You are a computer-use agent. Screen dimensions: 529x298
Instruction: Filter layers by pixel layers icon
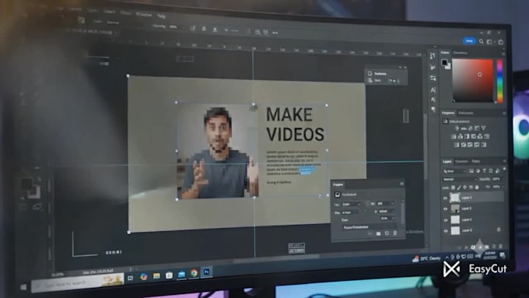pyautogui.click(x=471, y=170)
